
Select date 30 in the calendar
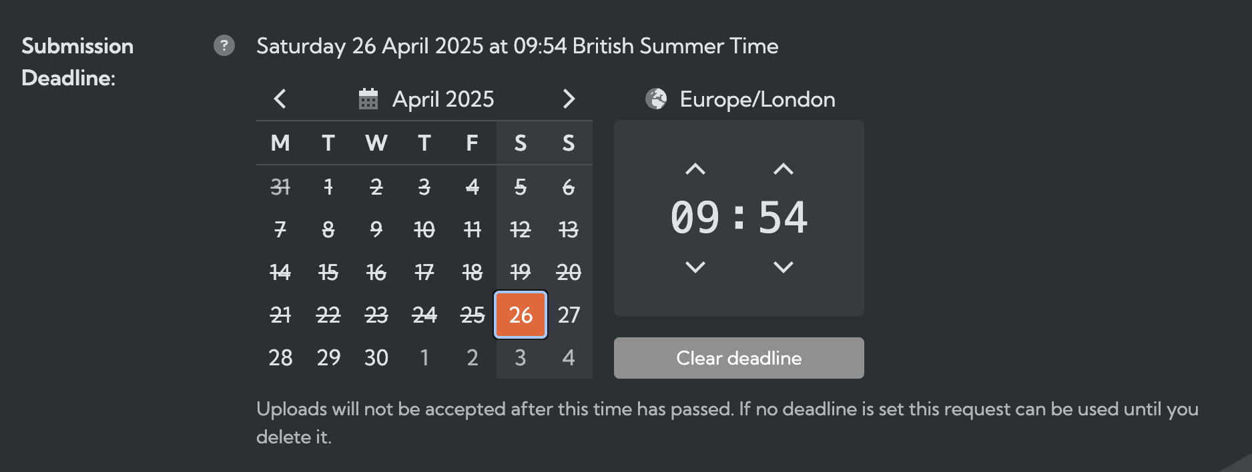pos(376,357)
